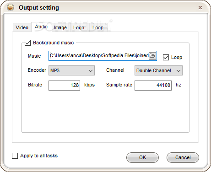Click the Sample rate input field

(x=153, y=86)
